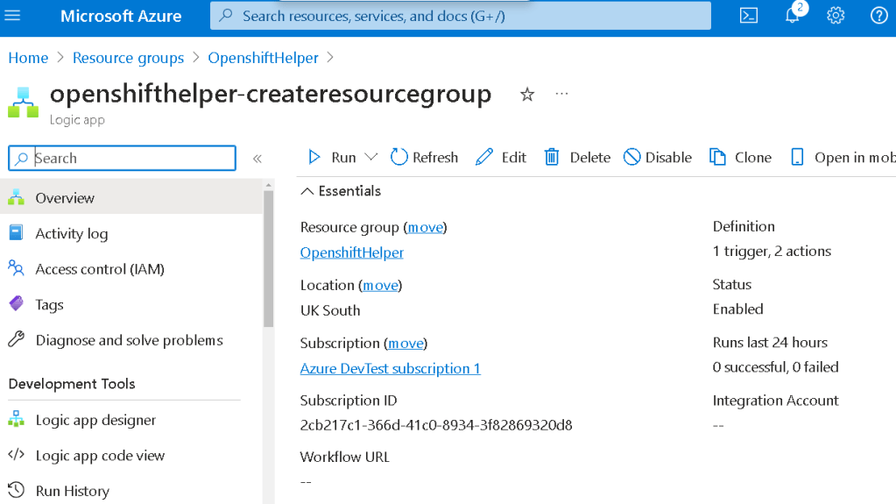Click the sidebar vertical scrollbar
The width and height of the screenshot is (896, 504).
269,259
